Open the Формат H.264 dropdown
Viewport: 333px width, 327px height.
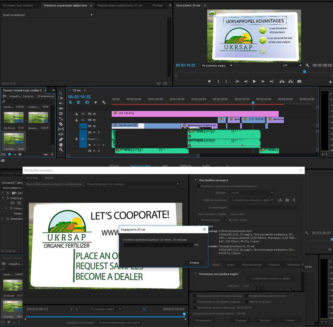[x=252, y=193]
